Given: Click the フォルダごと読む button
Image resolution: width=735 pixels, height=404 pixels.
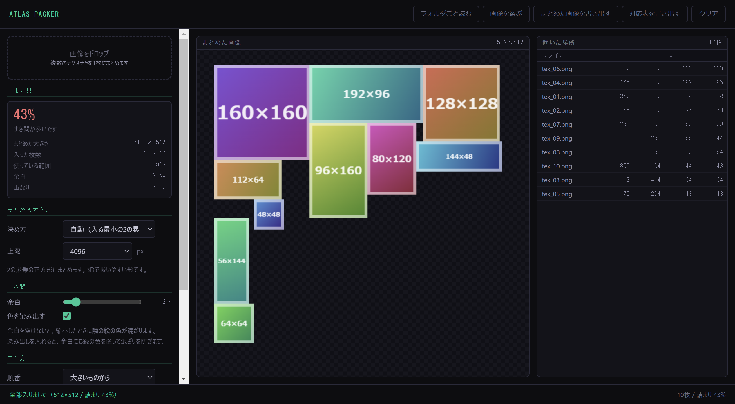Looking at the screenshot, I should click(x=446, y=14).
